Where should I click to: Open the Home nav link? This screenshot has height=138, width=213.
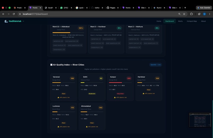(x=159, y=21)
